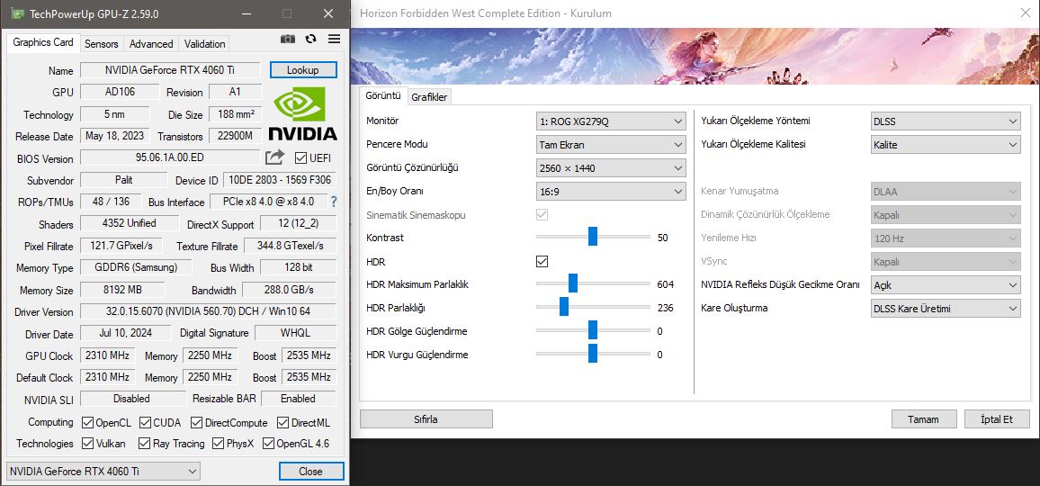Screen dimensions: 1040x486
Task: Click the Bandwidth value 288.0 GB/s
Action: [x=290, y=290]
